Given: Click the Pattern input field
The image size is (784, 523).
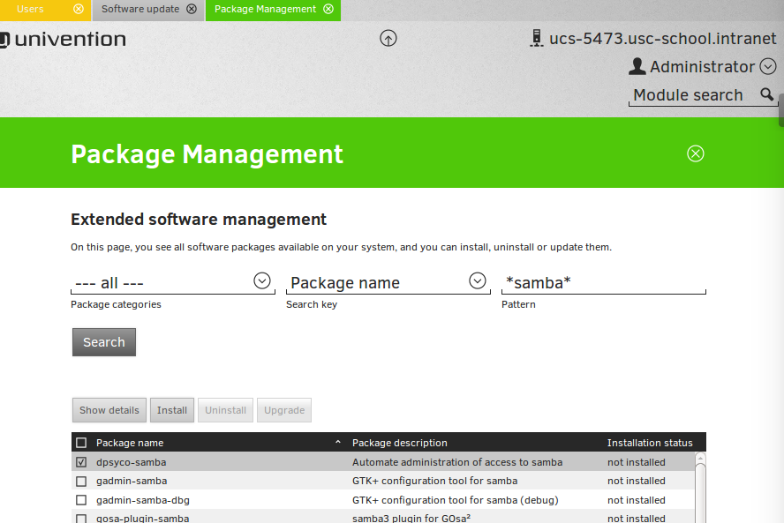Looking at the screenshot, I should [x=603, y=282].
